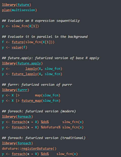Click the %do% operator in modern section
This screenshot has width=121, height=157.
45,122
